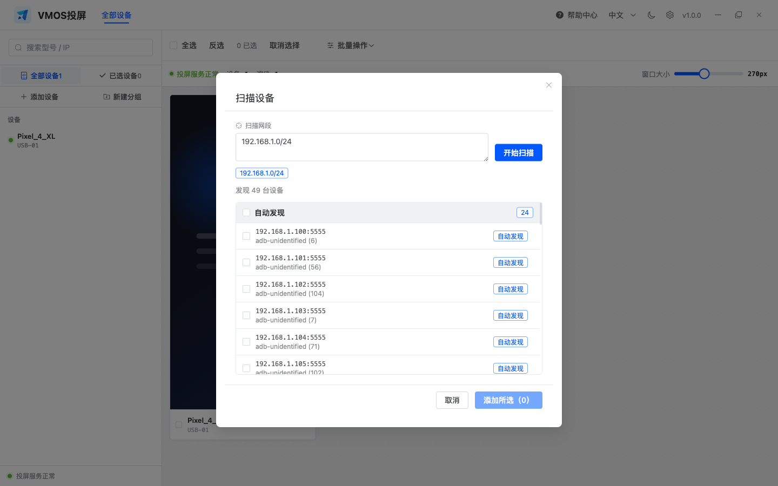The width and height of the screenshot is (778, 486).
Task: Click the scan network segment input field
Action: (362, 147)
